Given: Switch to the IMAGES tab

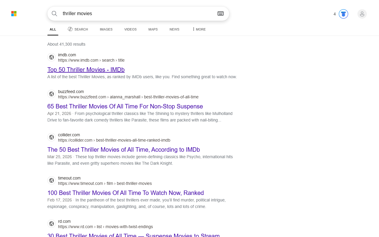Looking at the screenshot, I should pyautogui.click(x=106, y=29).
